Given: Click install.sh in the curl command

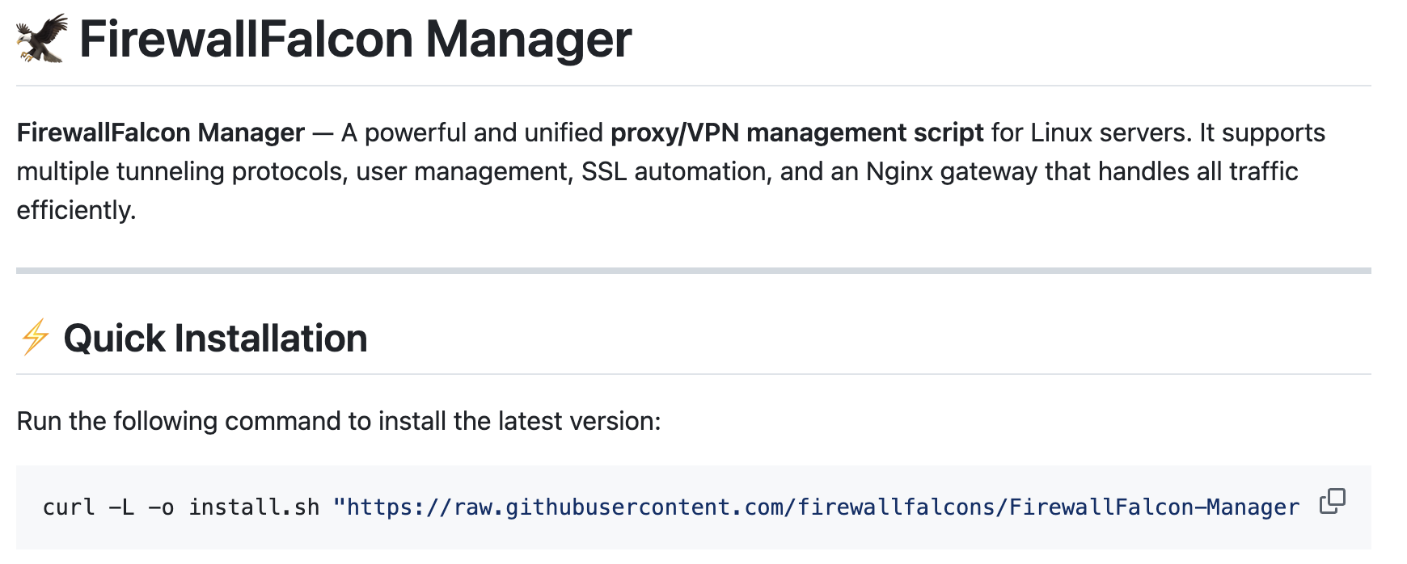Looking at the screenshot, I should point(254,507).
